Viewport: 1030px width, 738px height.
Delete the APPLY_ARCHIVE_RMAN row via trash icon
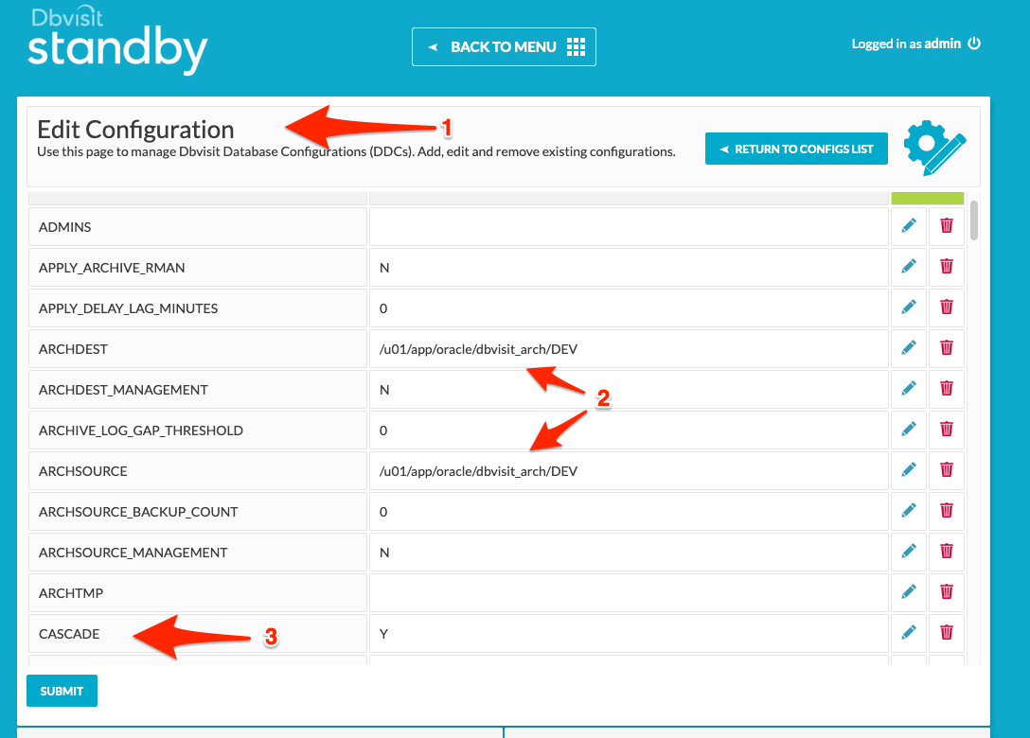click(x=947, y=267)
